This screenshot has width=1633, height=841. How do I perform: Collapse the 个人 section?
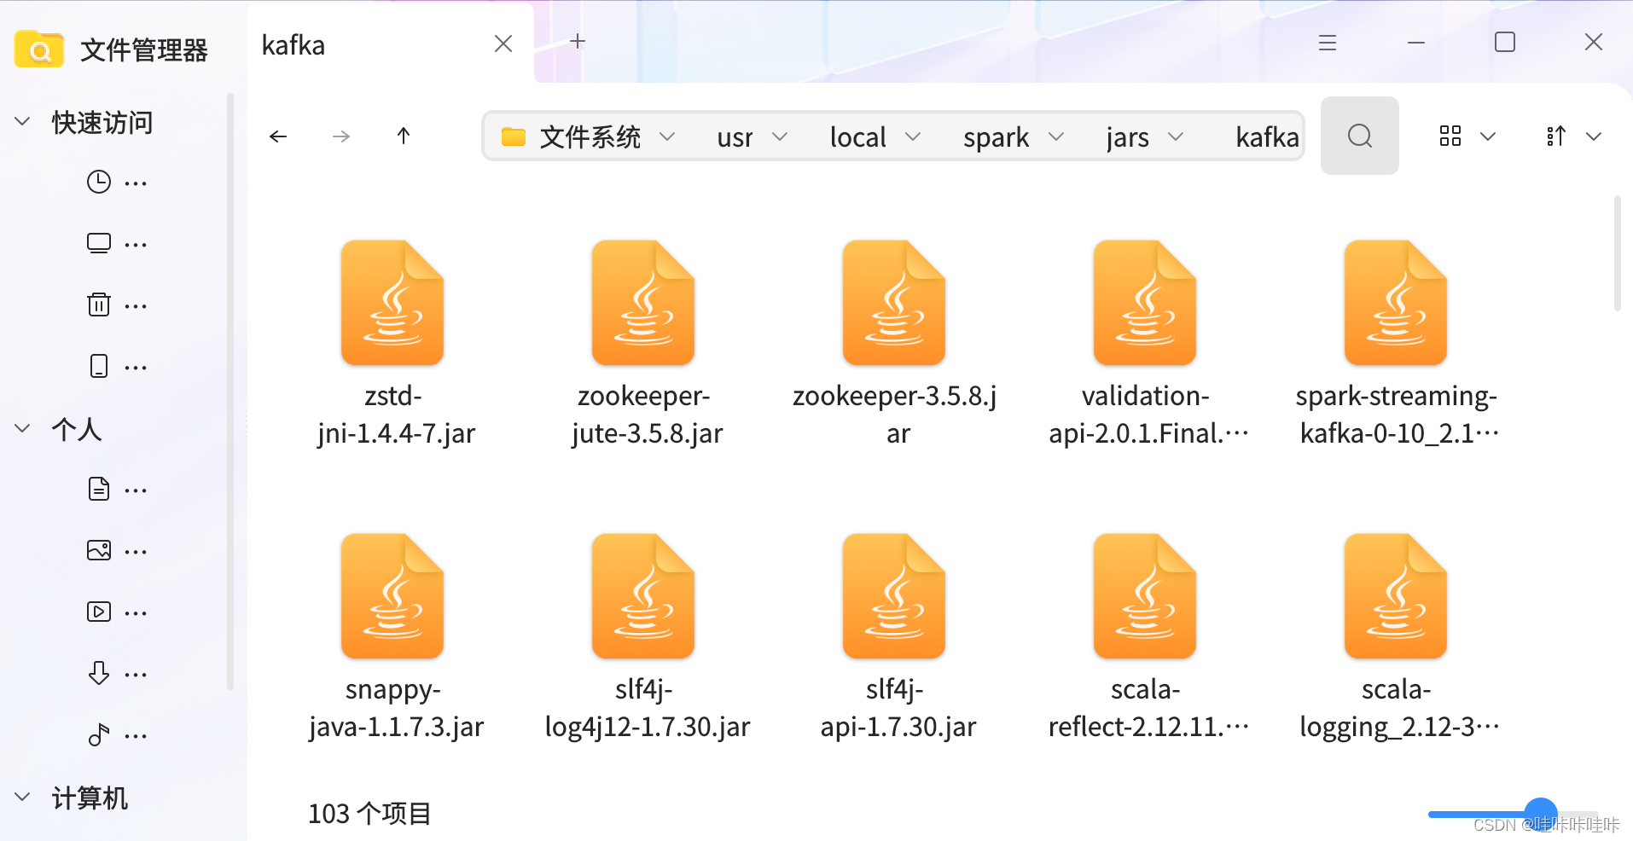[23, 428]
